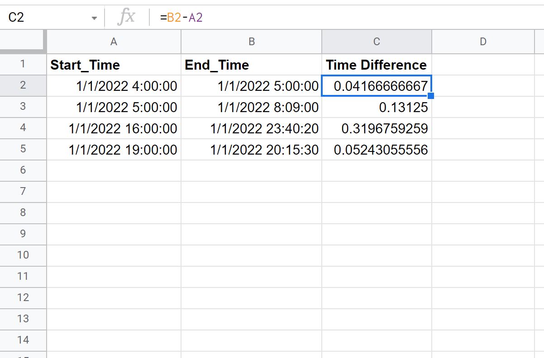Select row 2 header

[23, 85]
